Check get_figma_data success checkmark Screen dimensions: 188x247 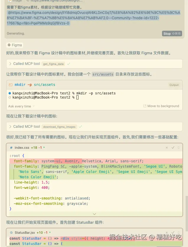pos(68,64)
